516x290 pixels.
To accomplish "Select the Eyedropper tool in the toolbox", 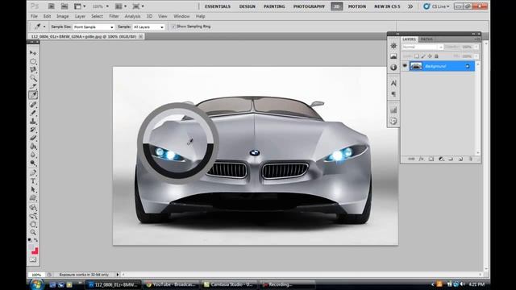I will [33, 95].
